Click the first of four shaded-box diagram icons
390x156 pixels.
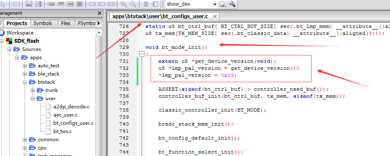51,4
